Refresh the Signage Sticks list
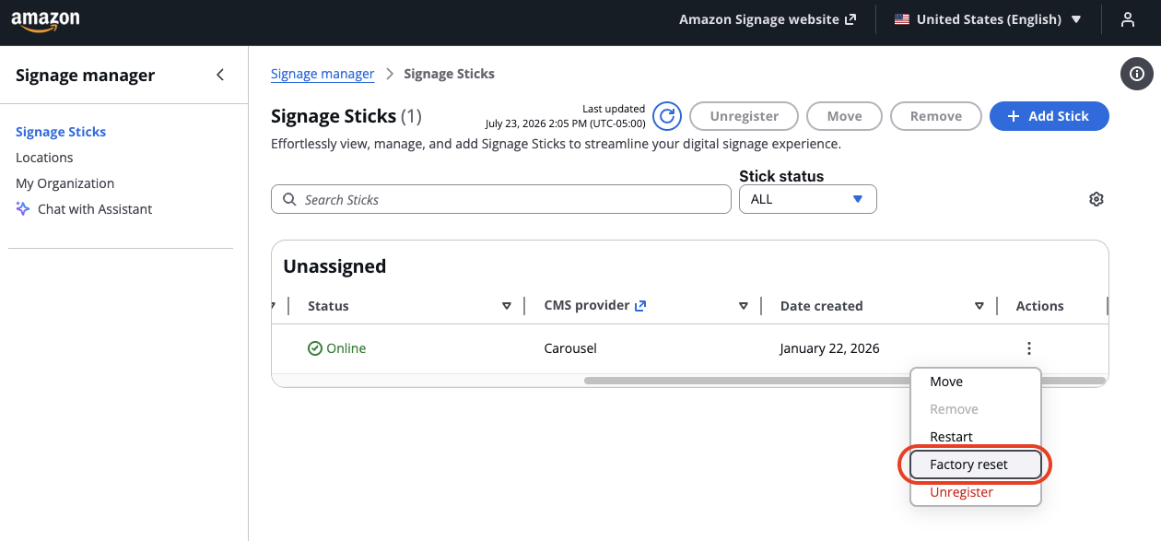1161x541 pixels. [x=667, y=116]
